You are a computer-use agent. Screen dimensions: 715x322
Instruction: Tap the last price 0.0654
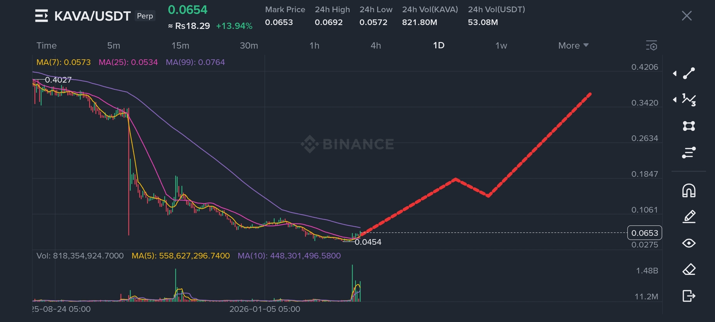point(187,10)
